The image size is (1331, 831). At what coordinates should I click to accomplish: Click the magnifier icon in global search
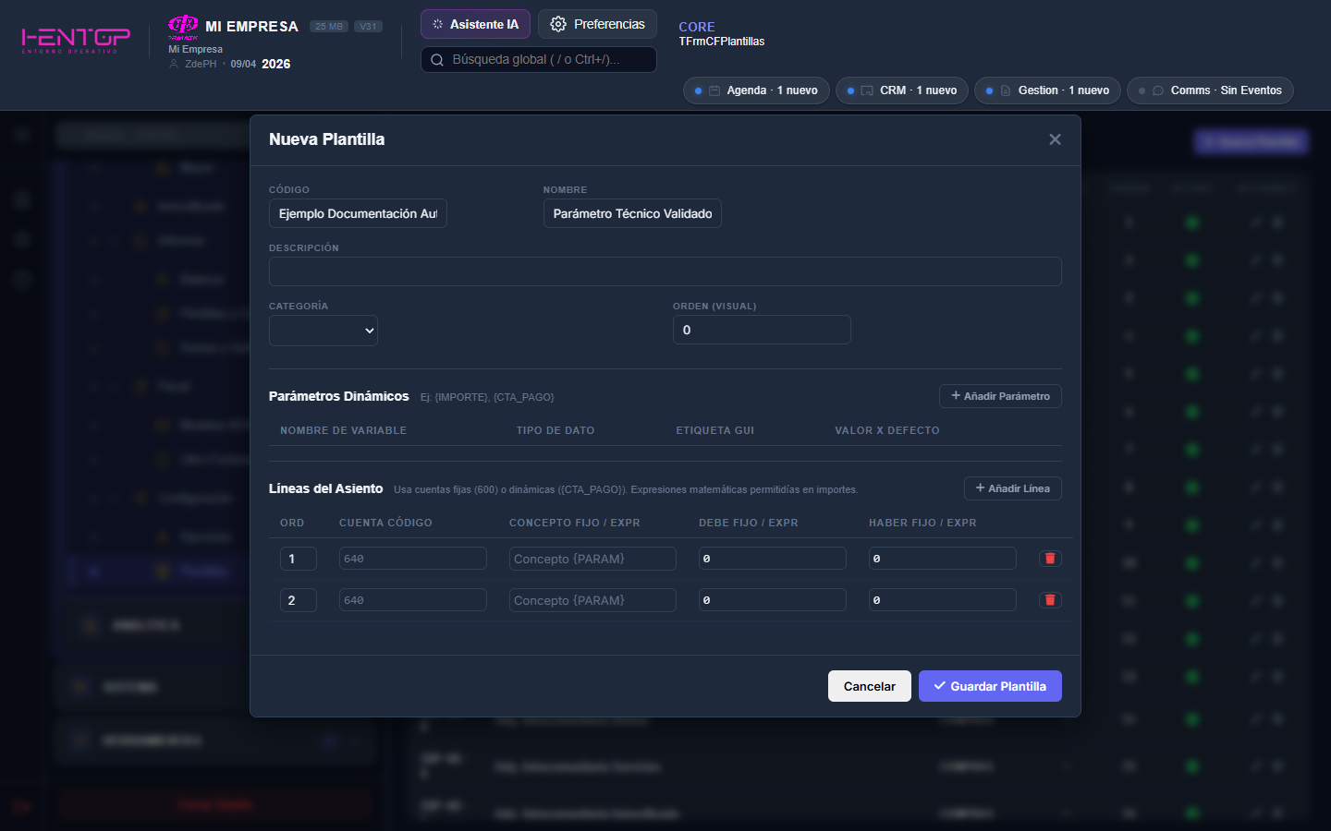(x=436, y=59)
